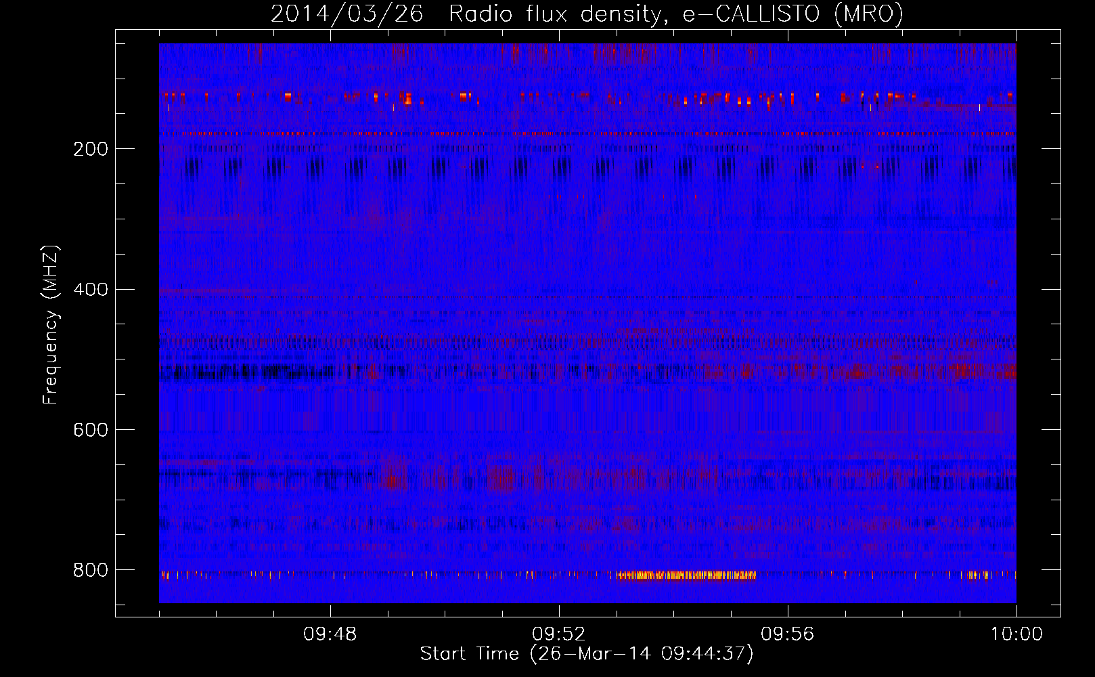Screen dimensions: 1095x677
Task: Click the 'Start Time (26-Mar-14 09:44:37)' label
Action: 587,654
